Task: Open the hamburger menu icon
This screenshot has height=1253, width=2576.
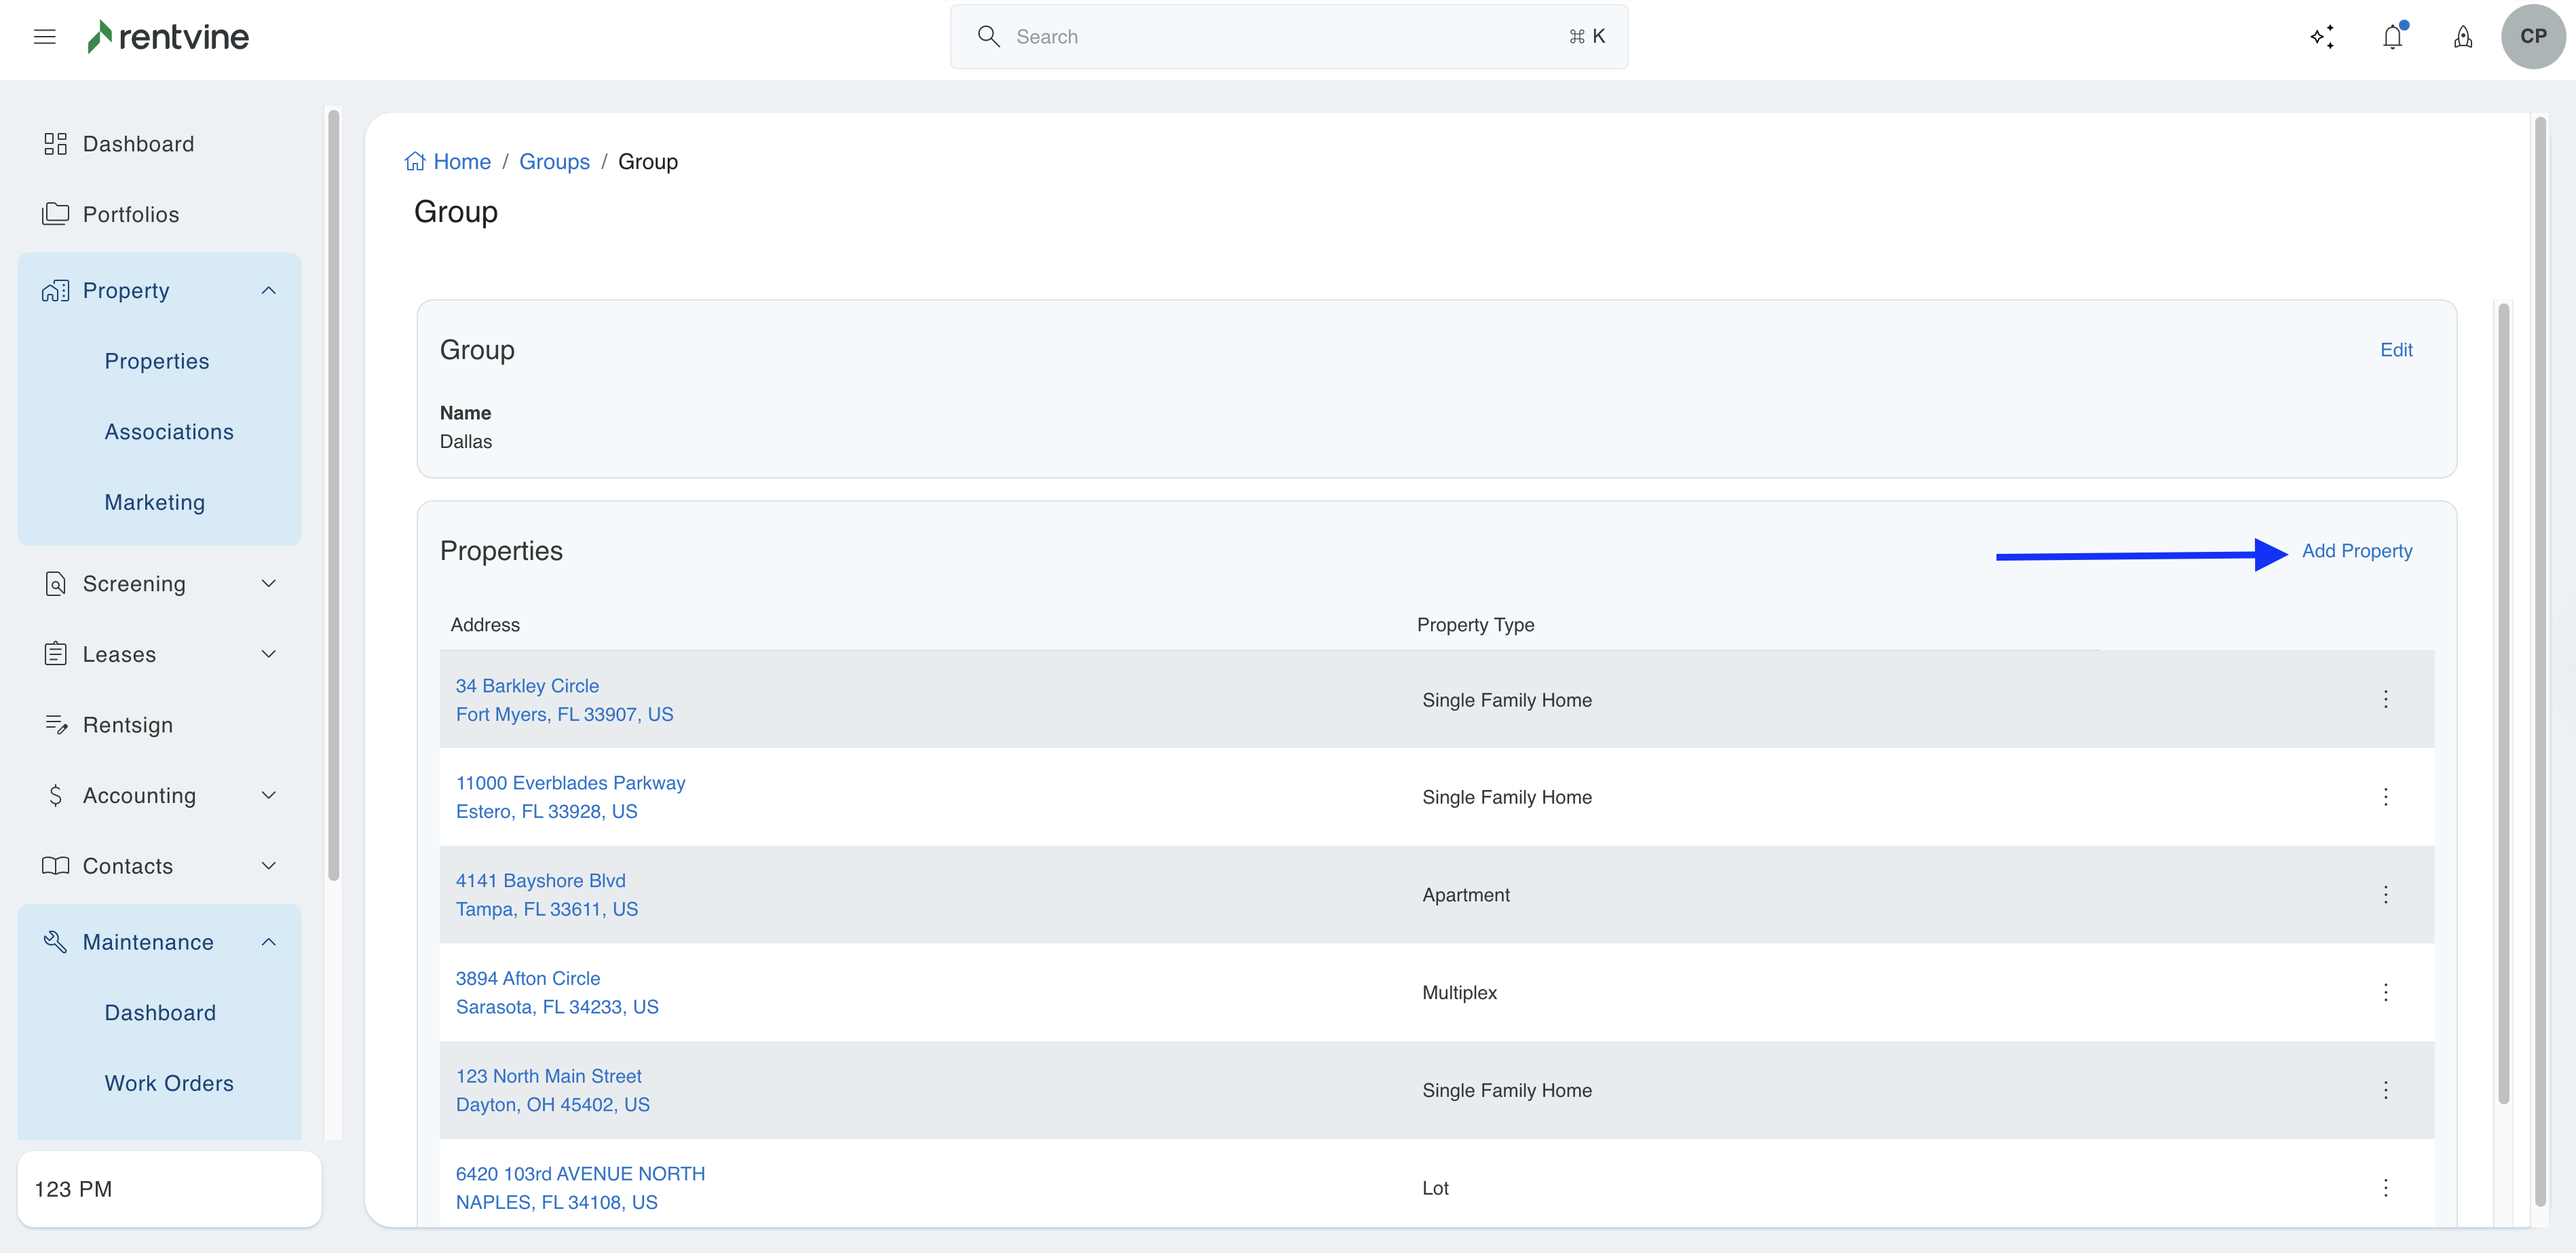Action: 44,37
